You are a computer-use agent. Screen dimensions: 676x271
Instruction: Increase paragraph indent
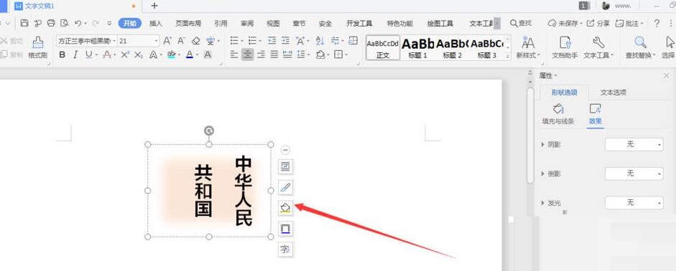click(x=285, y=41)
